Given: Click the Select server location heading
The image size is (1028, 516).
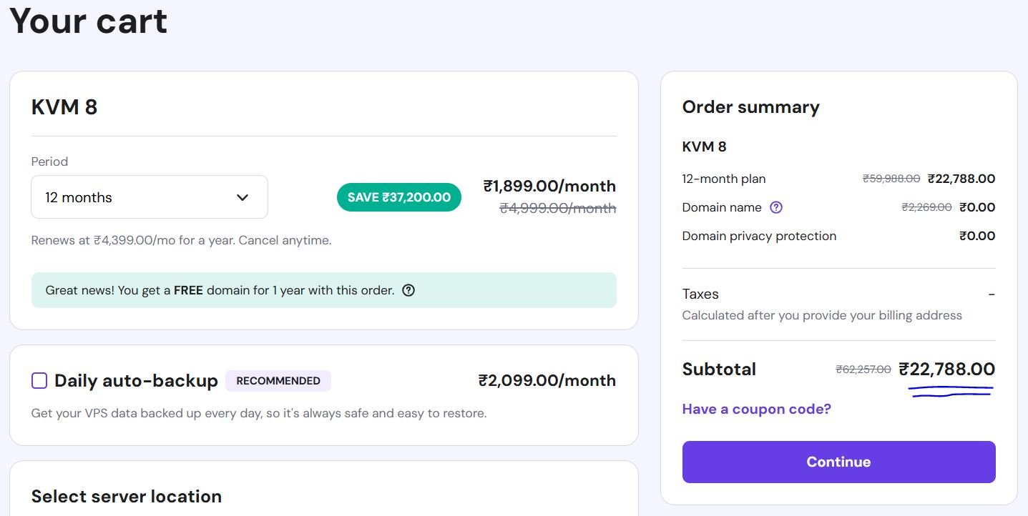Looking at the screenshot, I should [x=127, y=496].
